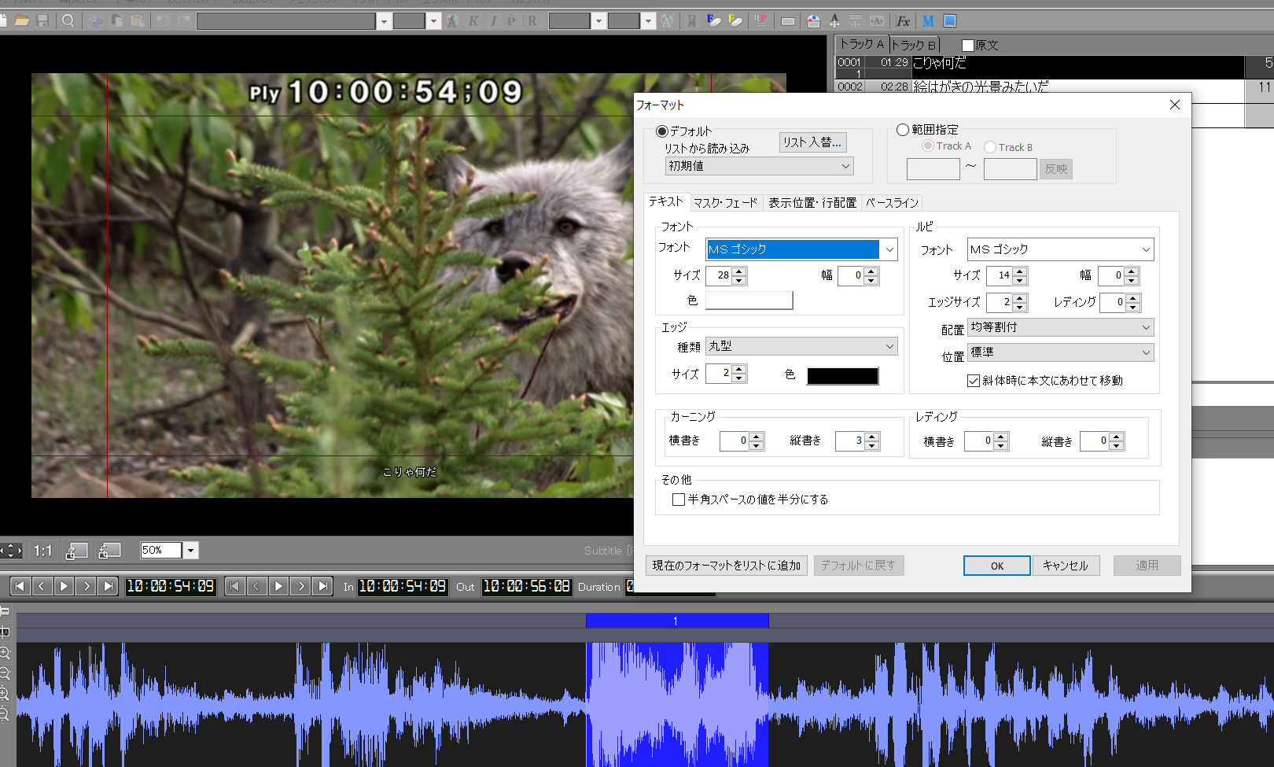This screenshot has width=1274, height=767.
Task: Open the ルビ 配置 均等割付 dropdown
Action: tap(1145, 327)
